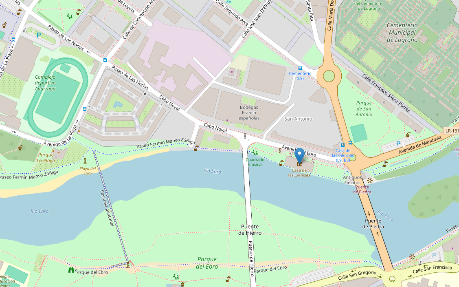The image size is (459, 287).
Task: Click the playground icon near Cuadrado musical
Action: [x=255, y=153]
